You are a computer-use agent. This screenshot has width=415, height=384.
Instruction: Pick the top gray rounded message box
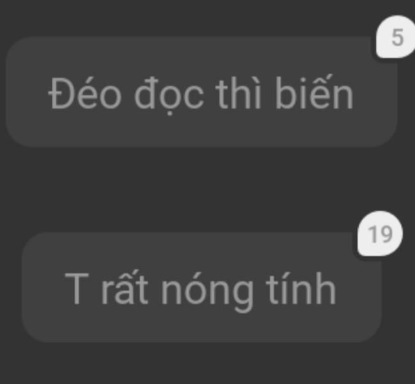201,92
